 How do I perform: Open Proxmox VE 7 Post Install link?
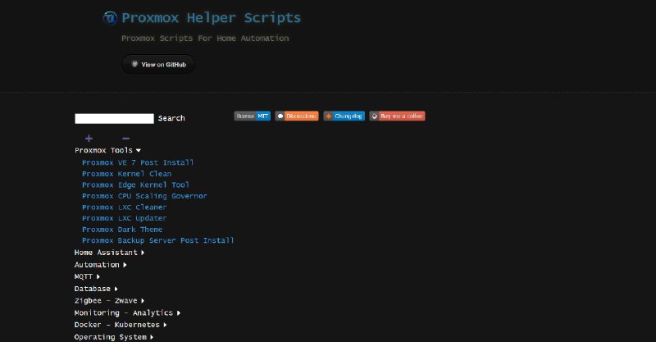(x=138, y=162)
